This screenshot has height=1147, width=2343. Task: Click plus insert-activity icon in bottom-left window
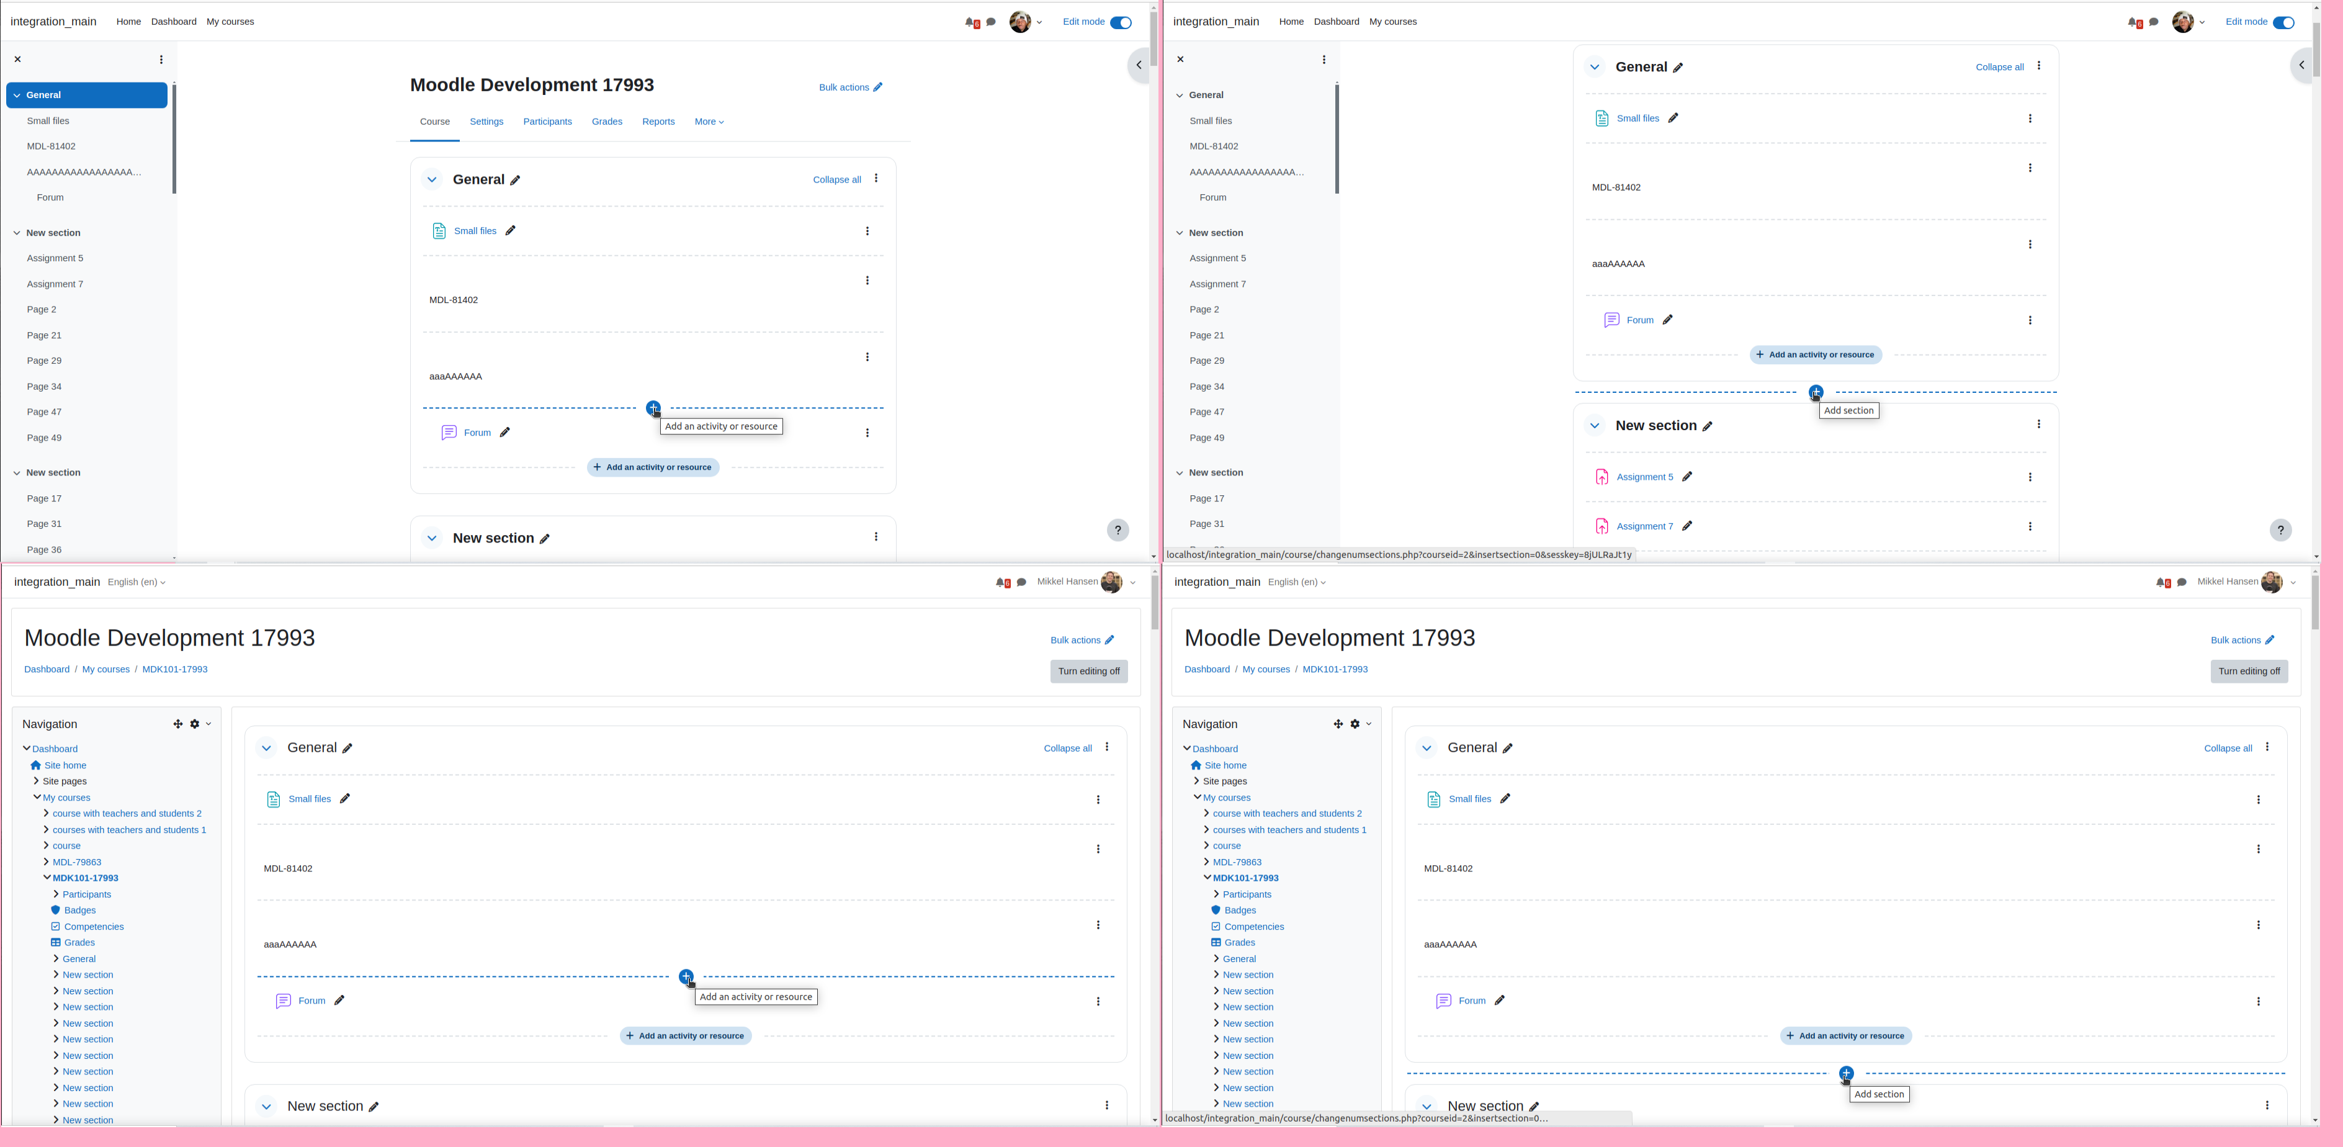(686, 976)
